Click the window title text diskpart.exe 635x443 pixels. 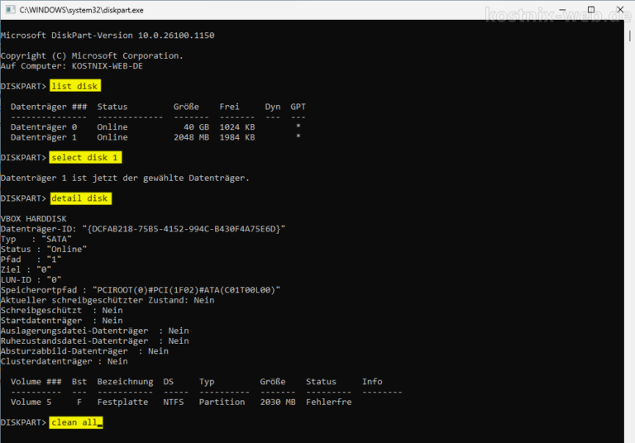point(81,10)
